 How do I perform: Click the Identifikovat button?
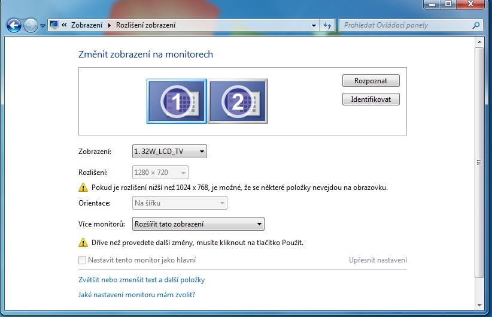point(371,99)
